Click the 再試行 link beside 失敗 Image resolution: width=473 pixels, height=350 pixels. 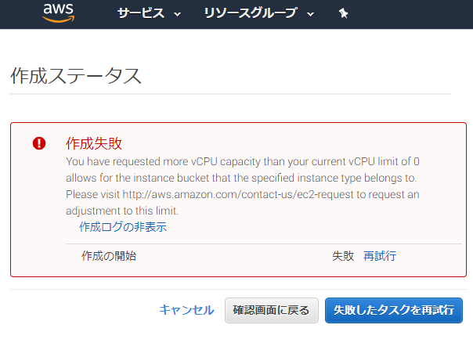click(380, 256)
